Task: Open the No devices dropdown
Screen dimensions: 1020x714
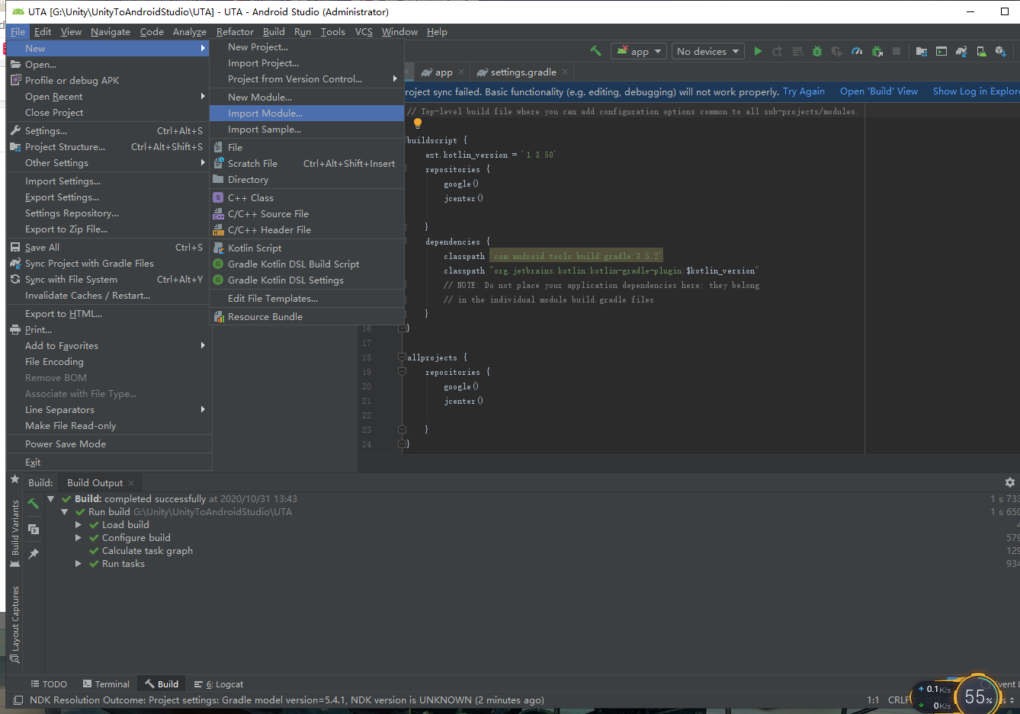Action: 708,51
